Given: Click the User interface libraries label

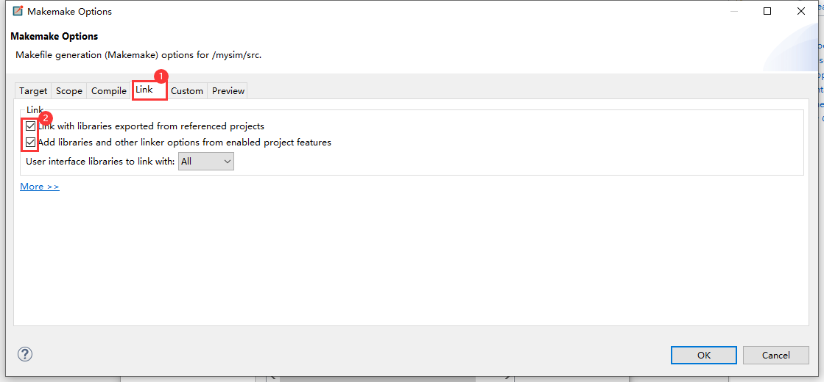Looking at the screenshot, I should click(100, 162).
